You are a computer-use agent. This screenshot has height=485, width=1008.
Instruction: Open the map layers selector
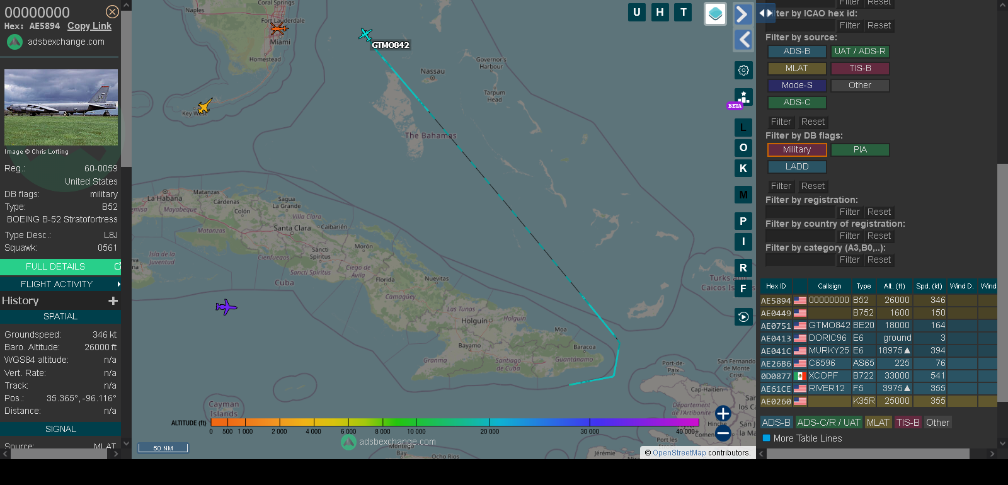tap(715, 14)
